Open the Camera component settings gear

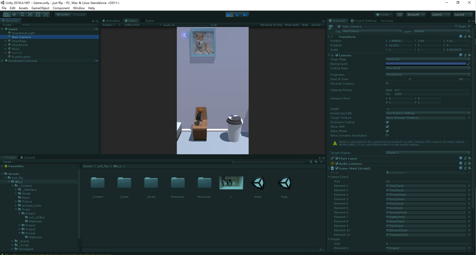(469, 55)
